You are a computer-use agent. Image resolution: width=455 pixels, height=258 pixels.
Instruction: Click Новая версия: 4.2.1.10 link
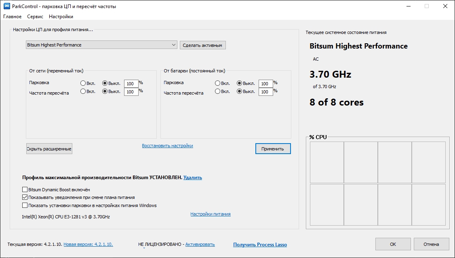tap(88, 244)
